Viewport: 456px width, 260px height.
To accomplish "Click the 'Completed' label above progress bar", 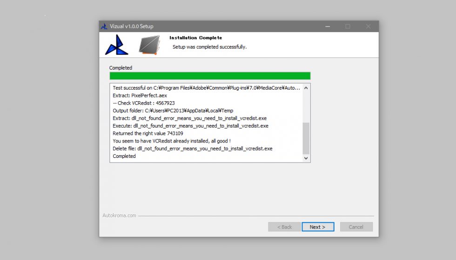I will click(x=121, y=68).
